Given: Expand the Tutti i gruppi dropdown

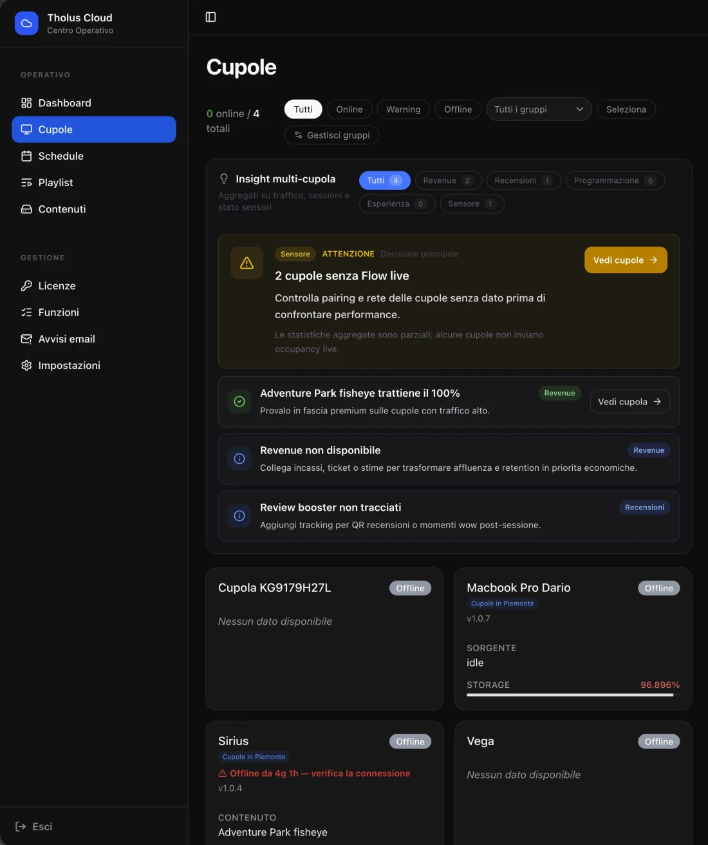Looking at the screenshot, I should coord(539,109).
